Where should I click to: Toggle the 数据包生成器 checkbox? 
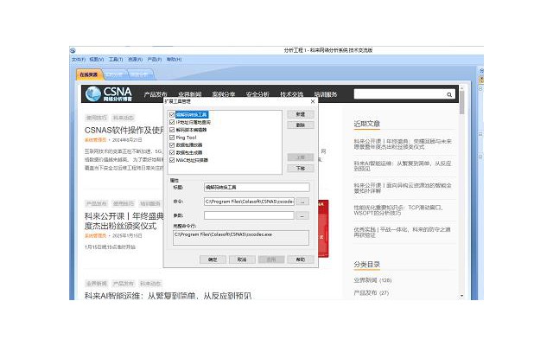pyautogui.click(x=172, y=152)
